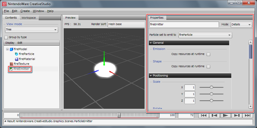
Task: Enable Group by type checkbox
Action: click(6, 37)
